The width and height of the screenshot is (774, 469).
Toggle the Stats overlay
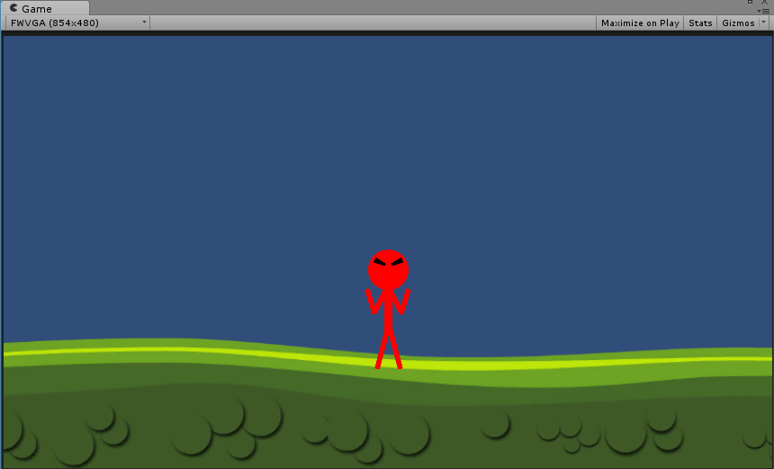coord(699,23)
